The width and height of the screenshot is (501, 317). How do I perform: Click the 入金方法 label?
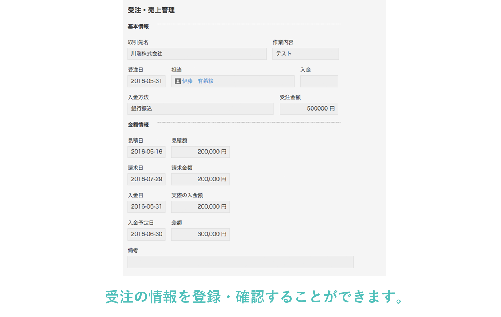click(138, 97)
